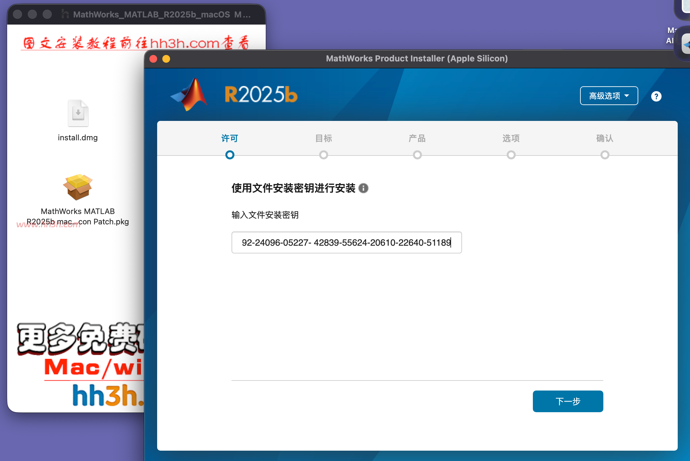Viewport: 690px width, 461px height.
Task: Click the MathWorks_MATLAB_R2025b_macOS window title
Action: point(162,15)
